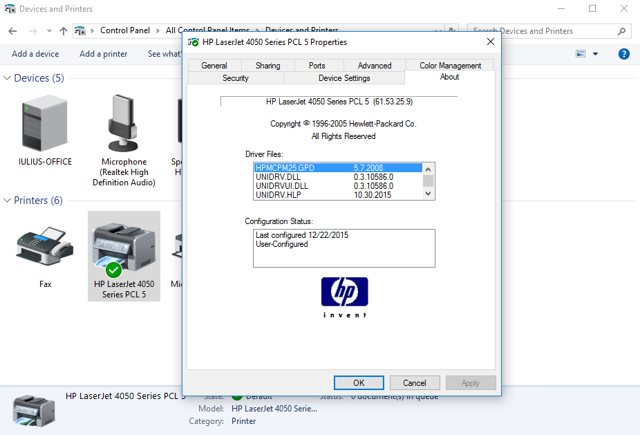Click the Devices (5) heading
The width and height of the screenshot is (640, 435).
click(39, 78)
